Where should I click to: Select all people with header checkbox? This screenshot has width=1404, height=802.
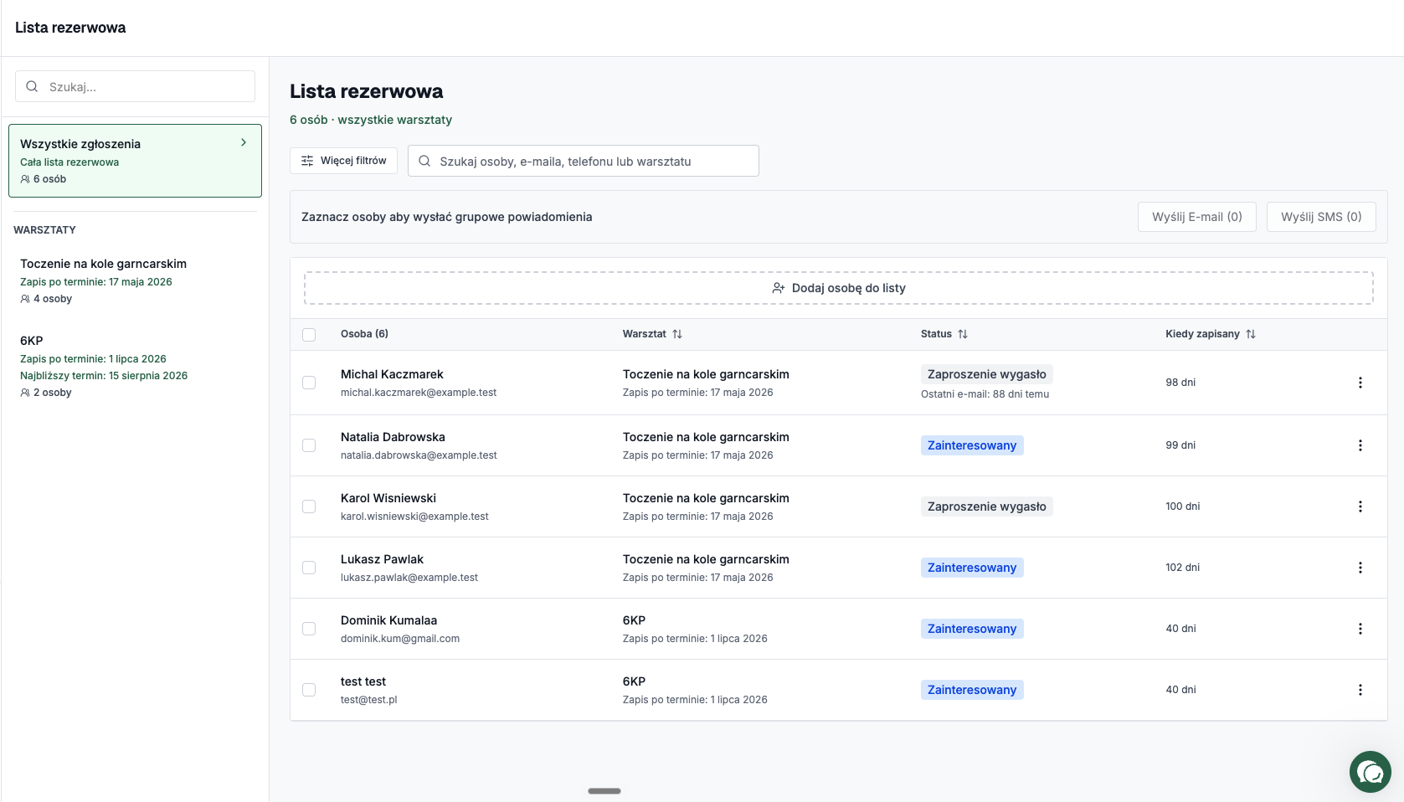click(x=309, y=335)
